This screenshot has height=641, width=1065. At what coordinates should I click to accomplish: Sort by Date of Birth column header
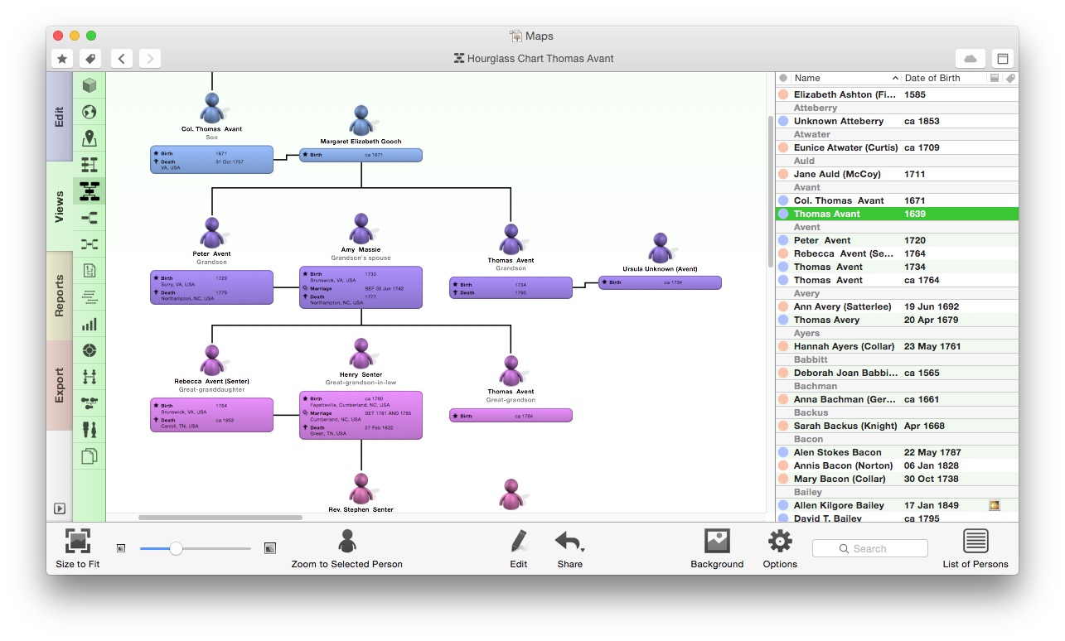(944, 78)
